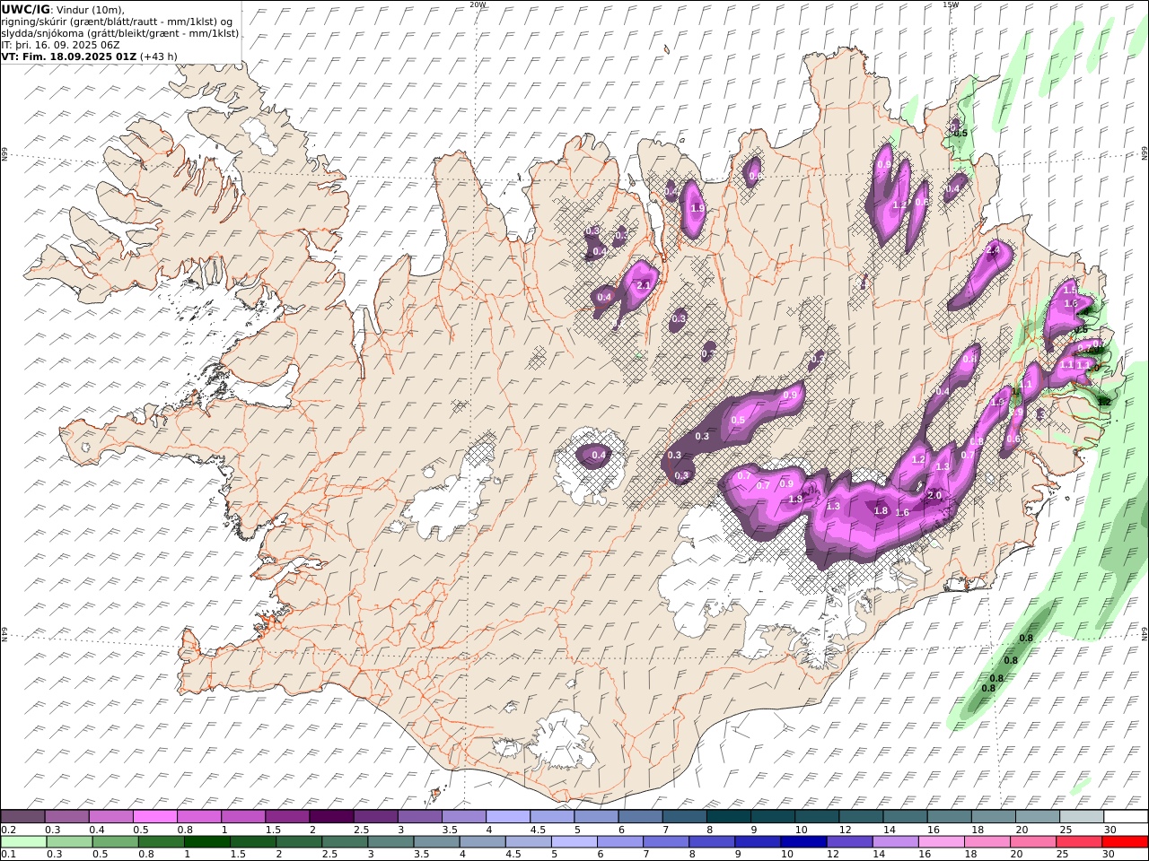This screenshot has height=861, width=1149.
Task: Select upper legend swatch between 4 and 4.5
Action: [x=507, y=817]
